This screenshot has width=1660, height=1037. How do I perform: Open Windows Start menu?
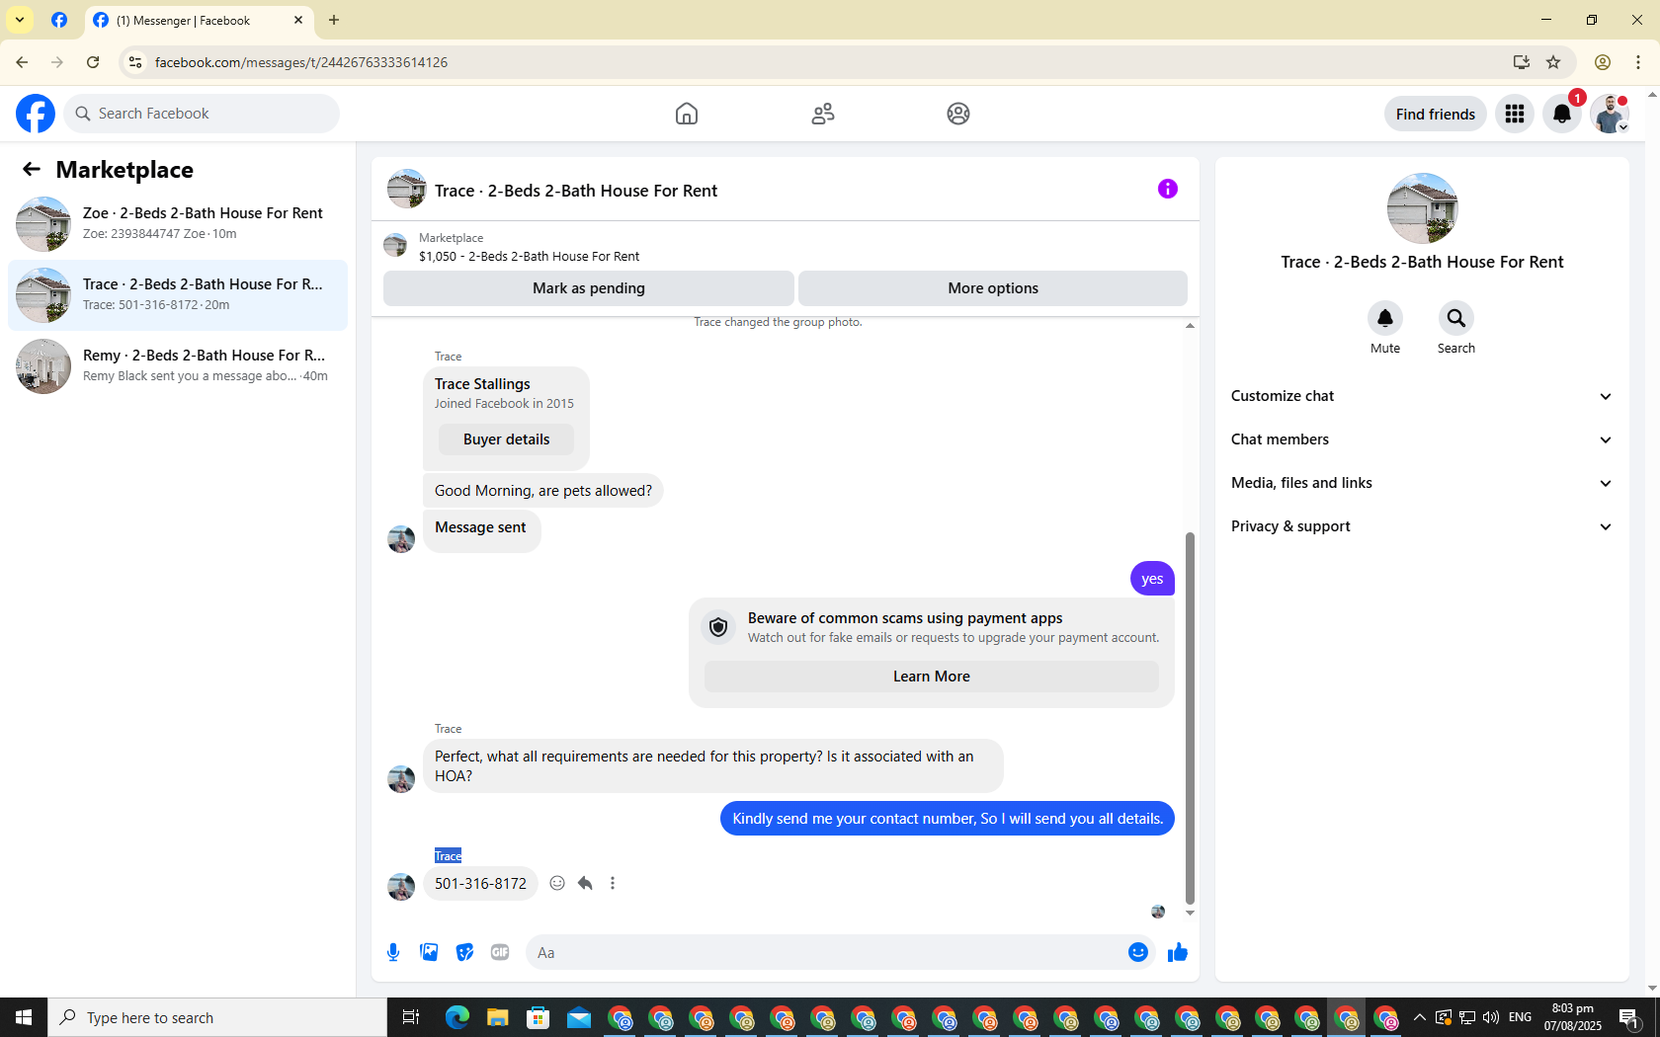[24, 1017]
